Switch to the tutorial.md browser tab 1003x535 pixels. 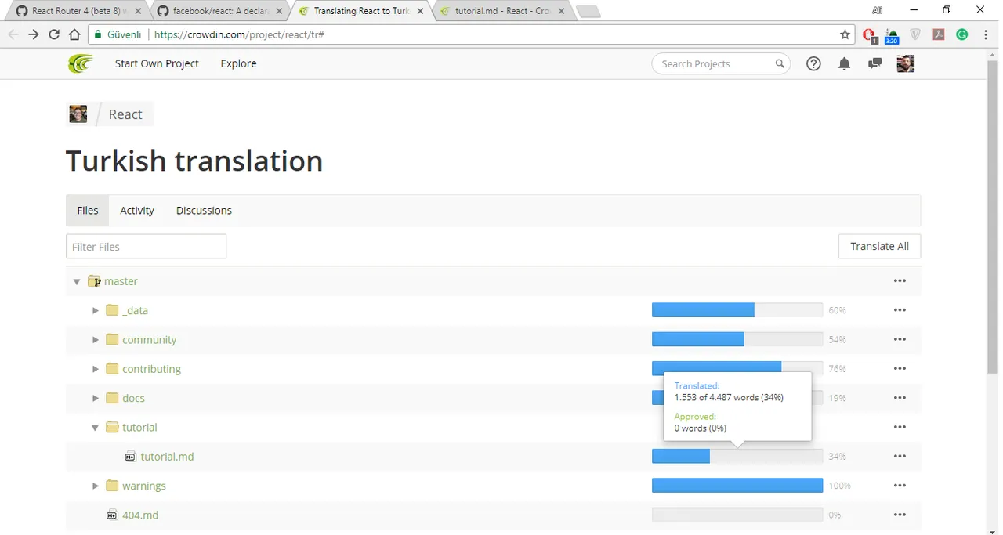[x=502, y=11]
